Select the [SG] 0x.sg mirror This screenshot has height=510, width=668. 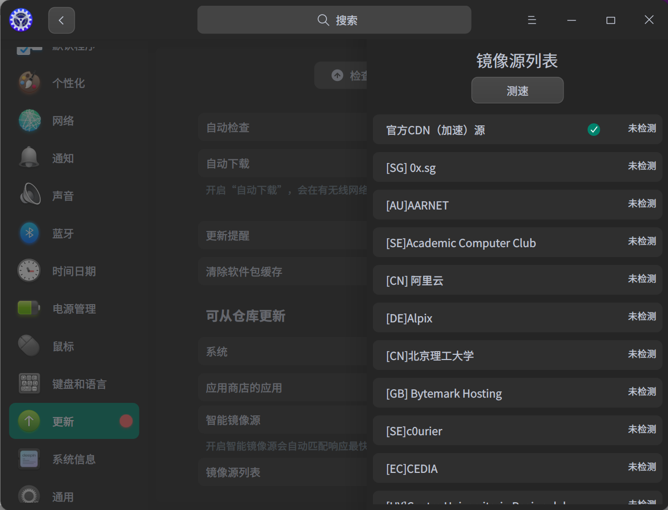[x=518, y=167]
